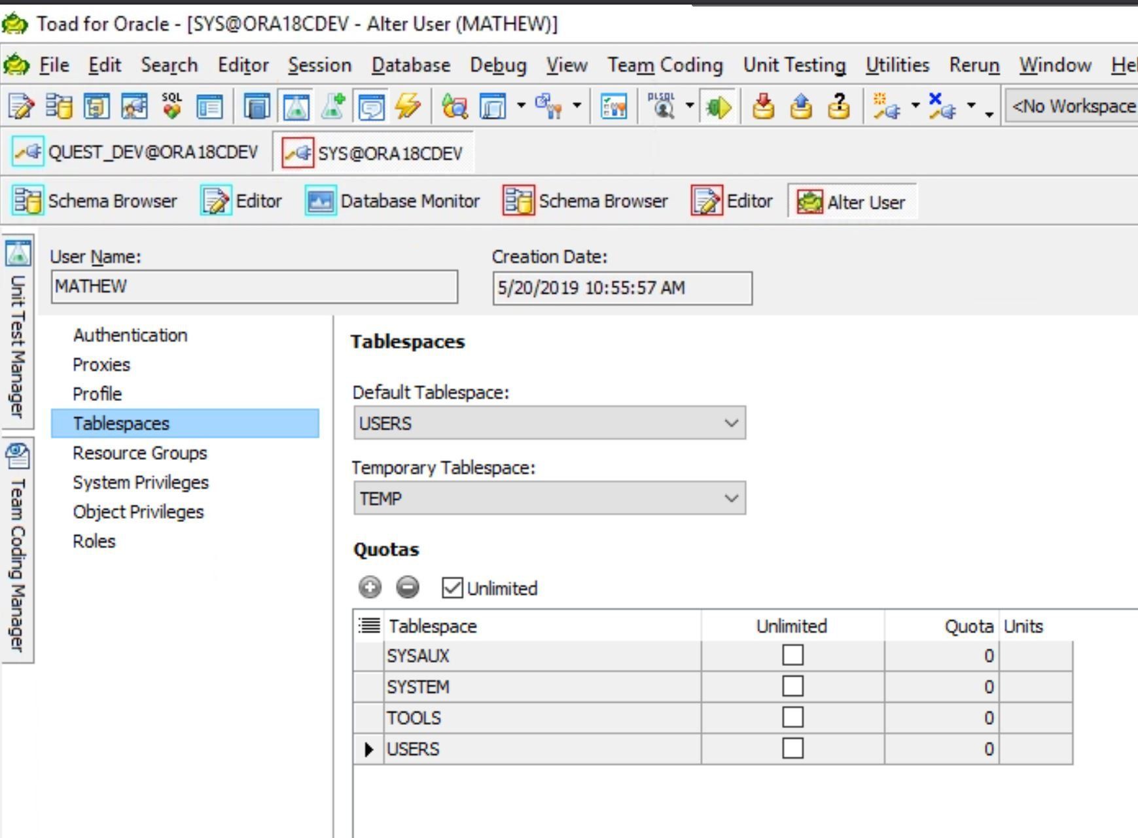Click the TOOLS tablespace name cell
1138x838 pixels.
[x=542, y=718]
